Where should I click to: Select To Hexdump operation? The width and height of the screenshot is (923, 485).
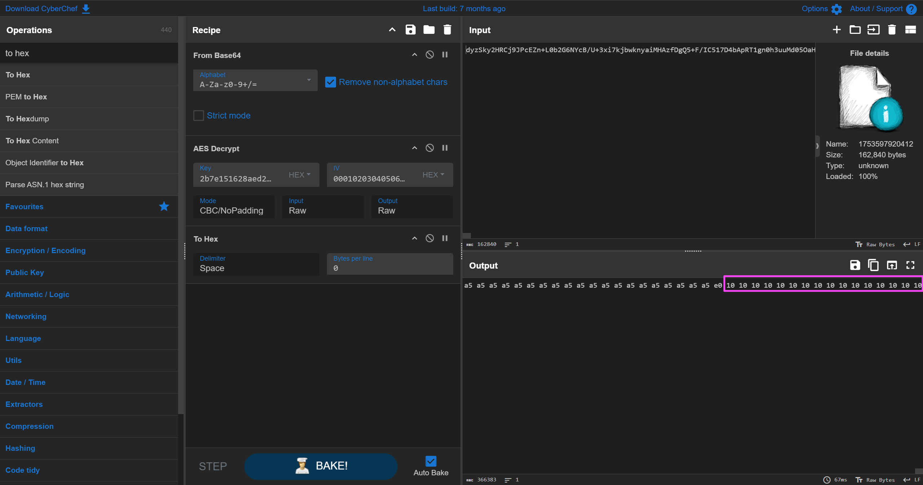click(89, 119)
